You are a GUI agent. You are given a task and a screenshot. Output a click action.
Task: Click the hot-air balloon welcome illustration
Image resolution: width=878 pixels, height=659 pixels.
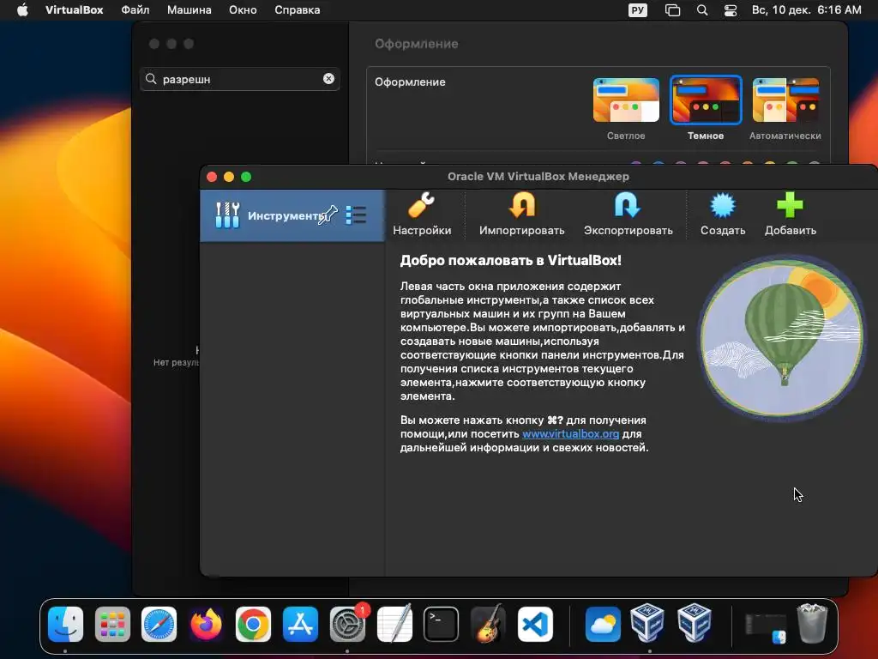click(781, 338)
